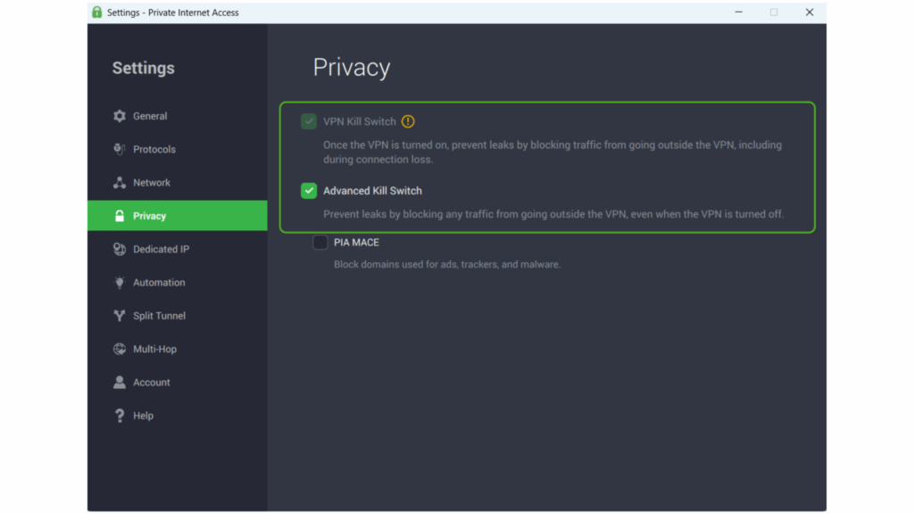Open Split Tunnel settings
The image size is (914, 514).
pos(161,315)
